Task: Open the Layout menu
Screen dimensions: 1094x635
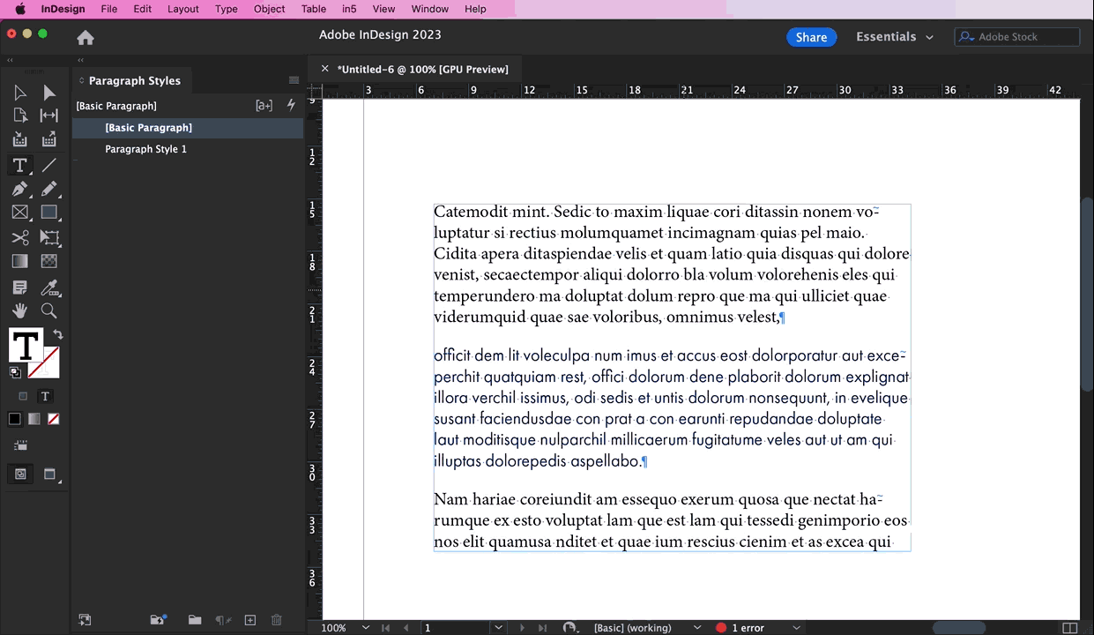Action: [183, 9]
